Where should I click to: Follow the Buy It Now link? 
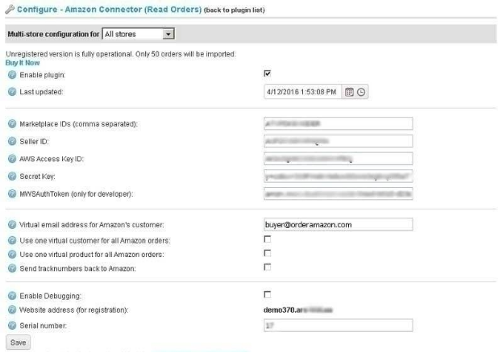coord(22,62)
